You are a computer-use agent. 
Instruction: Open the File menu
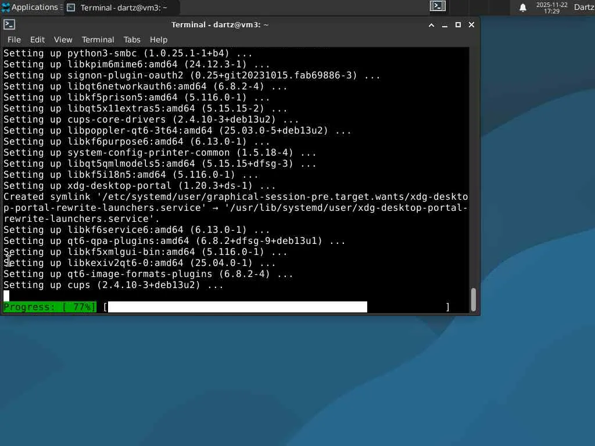click(14, 39)
